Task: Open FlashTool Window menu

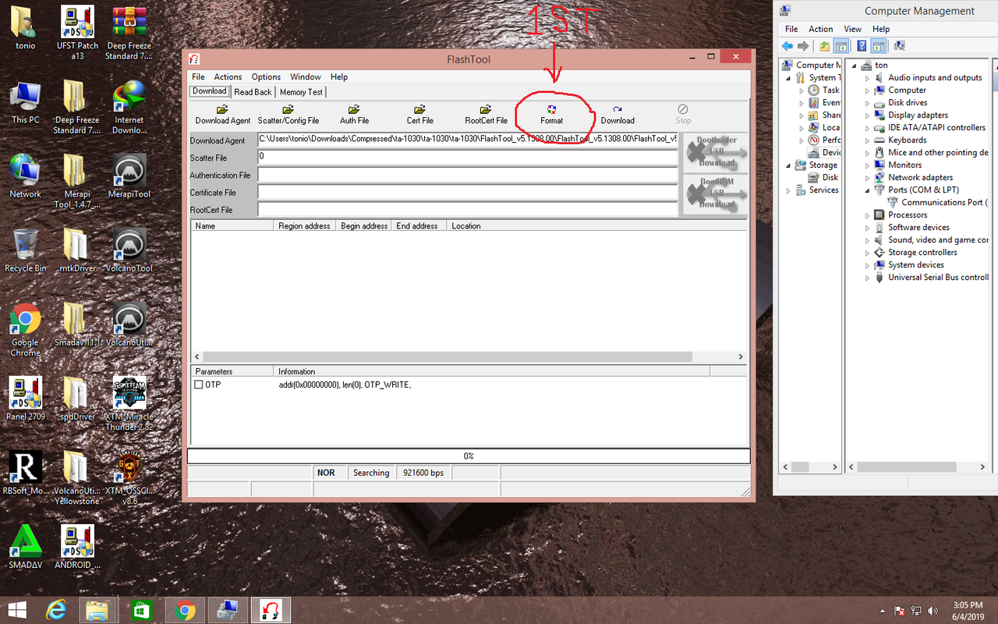Action: [306, 77]
